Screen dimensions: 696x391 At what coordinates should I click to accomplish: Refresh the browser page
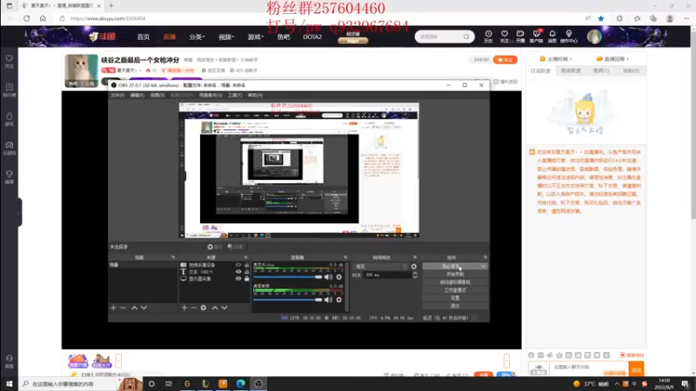(27, 18)
